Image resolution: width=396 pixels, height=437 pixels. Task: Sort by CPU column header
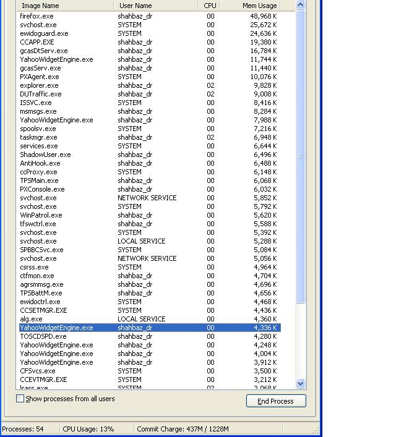210,6
